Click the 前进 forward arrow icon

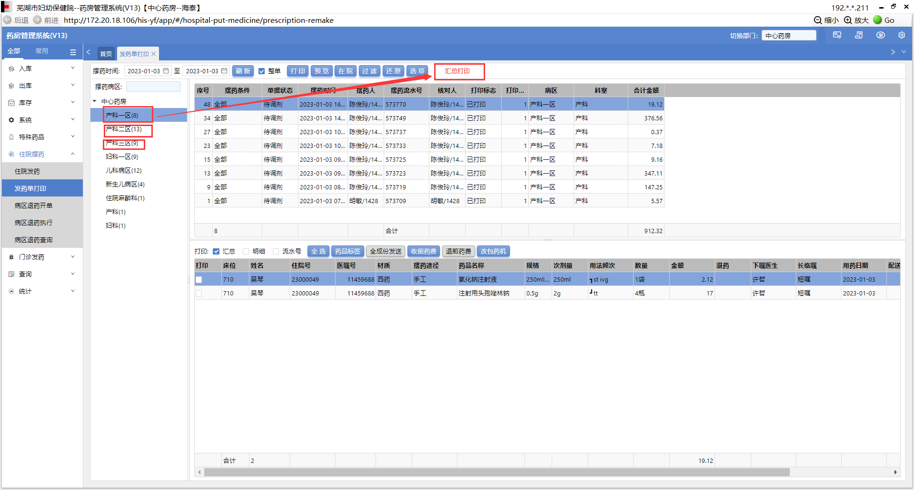(x=37, y=20)
